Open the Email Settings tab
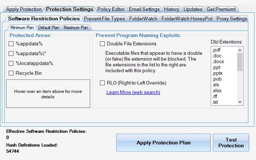Image resolution: width=256 pixels, height=160 pixels. tap(144, 9)
